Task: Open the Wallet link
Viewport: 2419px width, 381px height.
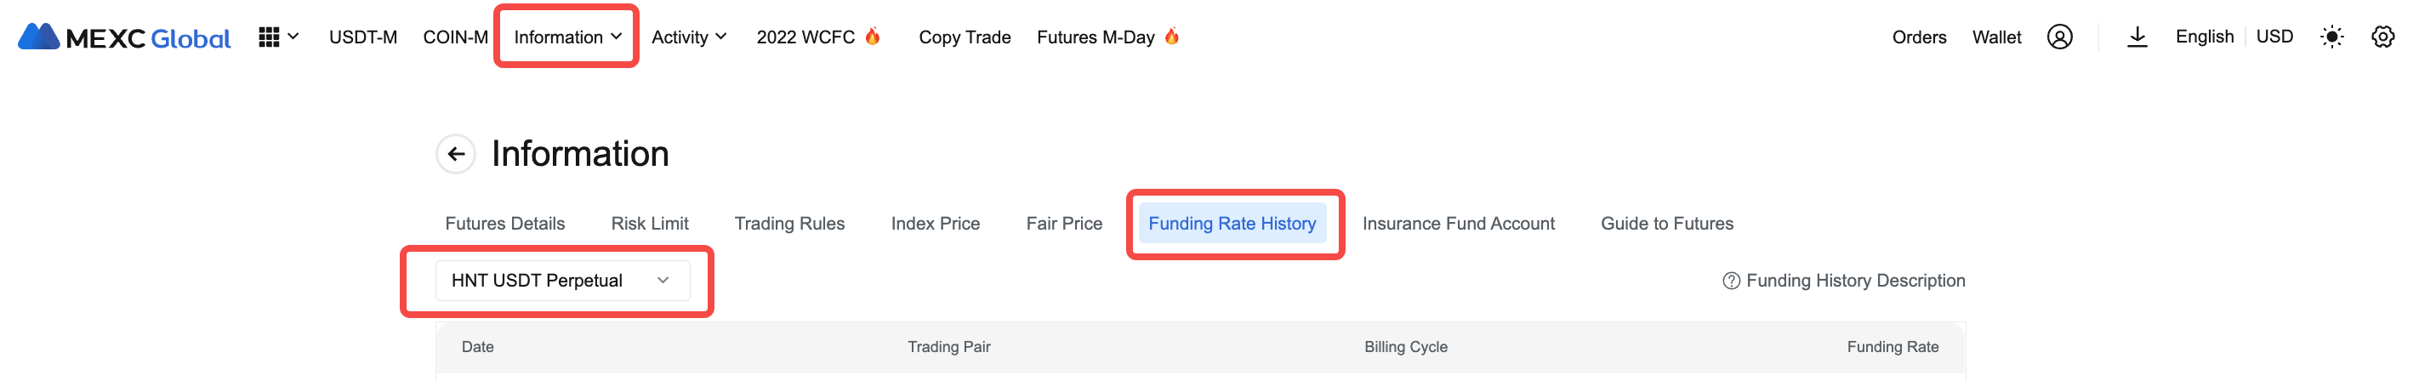Action: [1996, 37]
